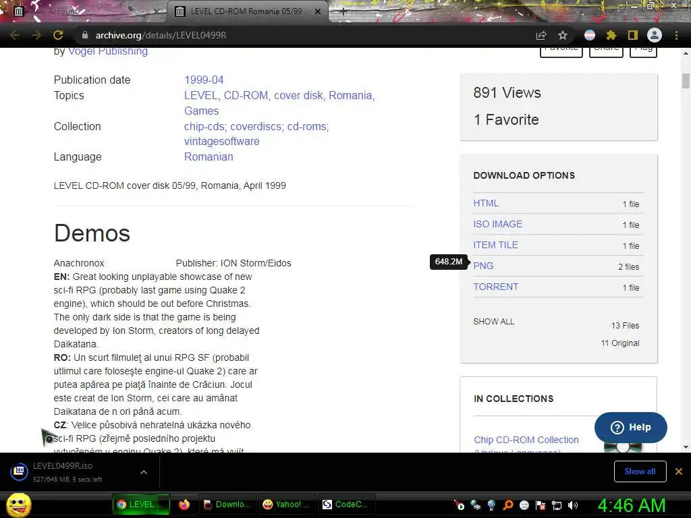Open Action Center flag tray icon
691x518 pixels.
[541, 505]
